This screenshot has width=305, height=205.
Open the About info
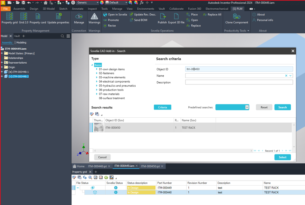258,15
